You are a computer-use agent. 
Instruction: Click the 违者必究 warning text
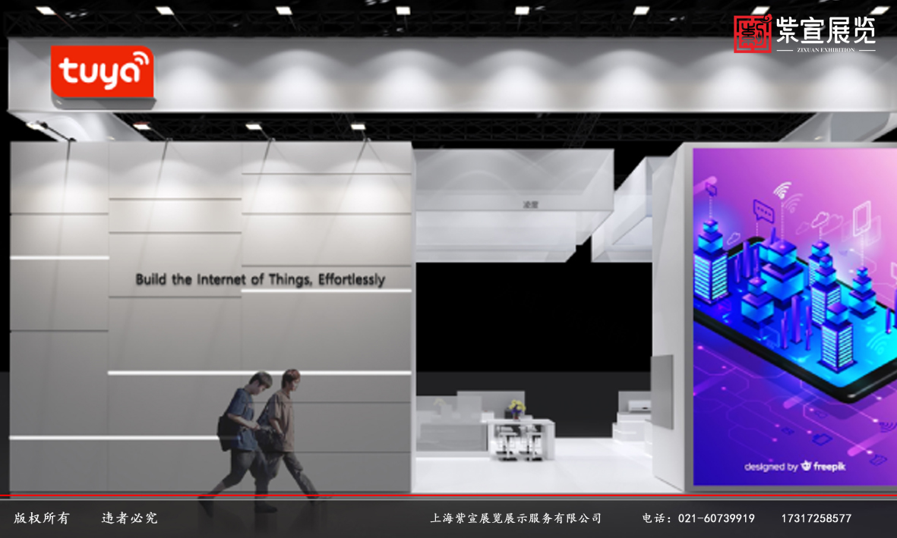tap(130, 518)
